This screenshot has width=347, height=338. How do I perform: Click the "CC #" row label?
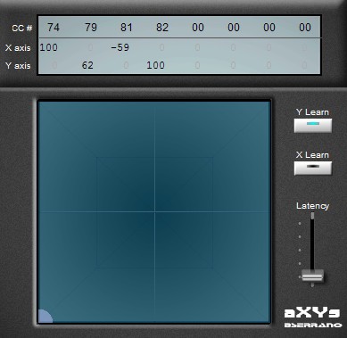(x=21, y=29)
